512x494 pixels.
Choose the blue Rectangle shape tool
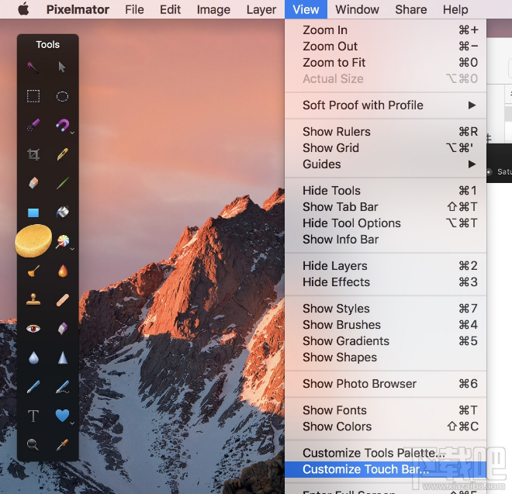click(33, 212)
